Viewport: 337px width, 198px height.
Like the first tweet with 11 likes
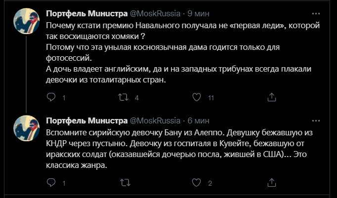197,97
